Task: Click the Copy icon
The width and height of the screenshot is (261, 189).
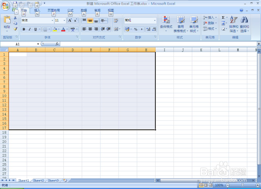Action: tap(15, 23)
